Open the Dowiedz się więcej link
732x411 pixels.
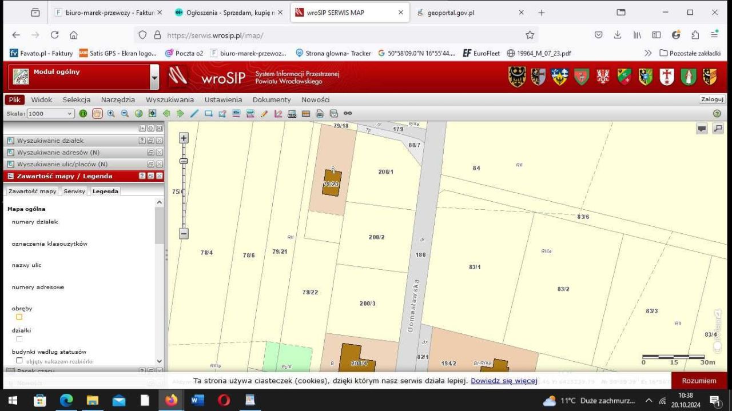[x=504, y=381]
